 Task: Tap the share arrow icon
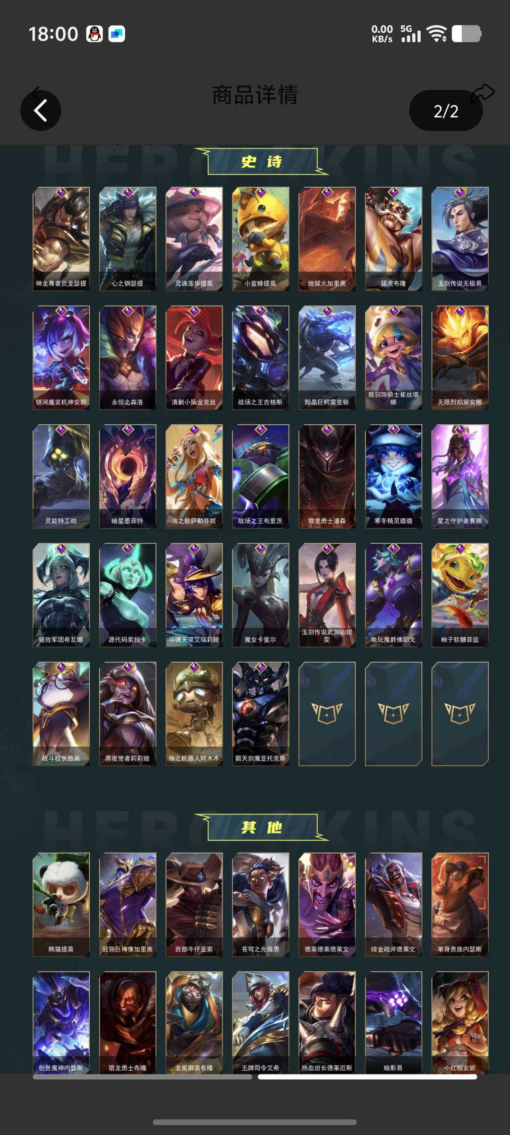click(482, 93)
